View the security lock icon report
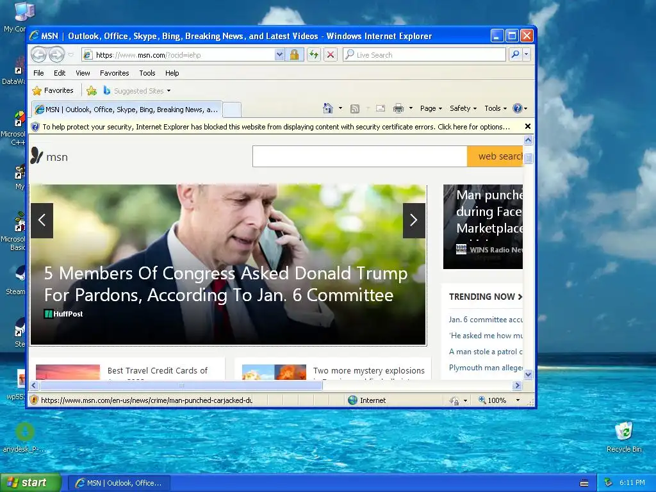The height and width of the screenshot is (492, 656). click(294, 54)
